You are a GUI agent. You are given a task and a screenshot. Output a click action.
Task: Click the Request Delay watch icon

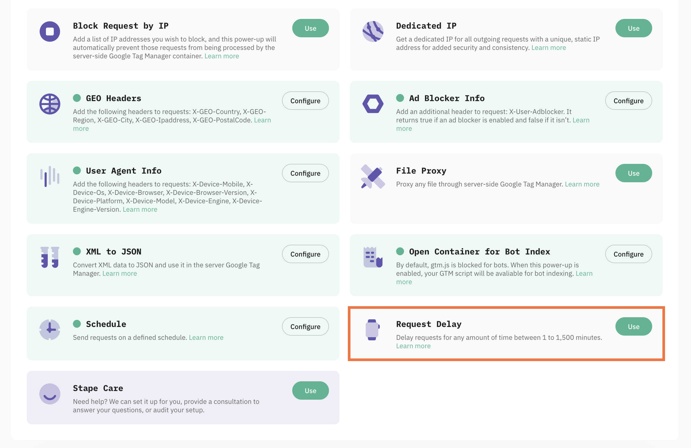click(x=373, y=330)
